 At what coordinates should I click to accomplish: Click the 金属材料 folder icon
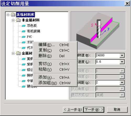tap(18, 53)
